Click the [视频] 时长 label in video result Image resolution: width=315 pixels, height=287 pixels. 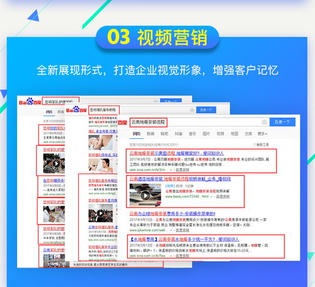[x=180, y=186]
